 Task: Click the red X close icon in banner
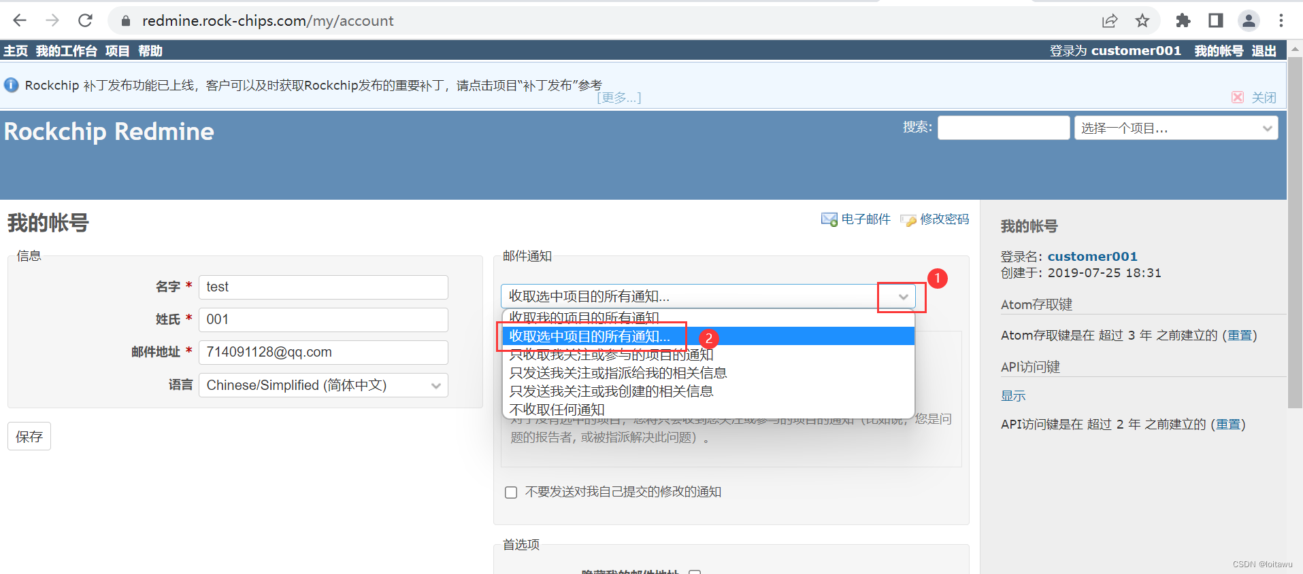click(x=1238, y=97)
